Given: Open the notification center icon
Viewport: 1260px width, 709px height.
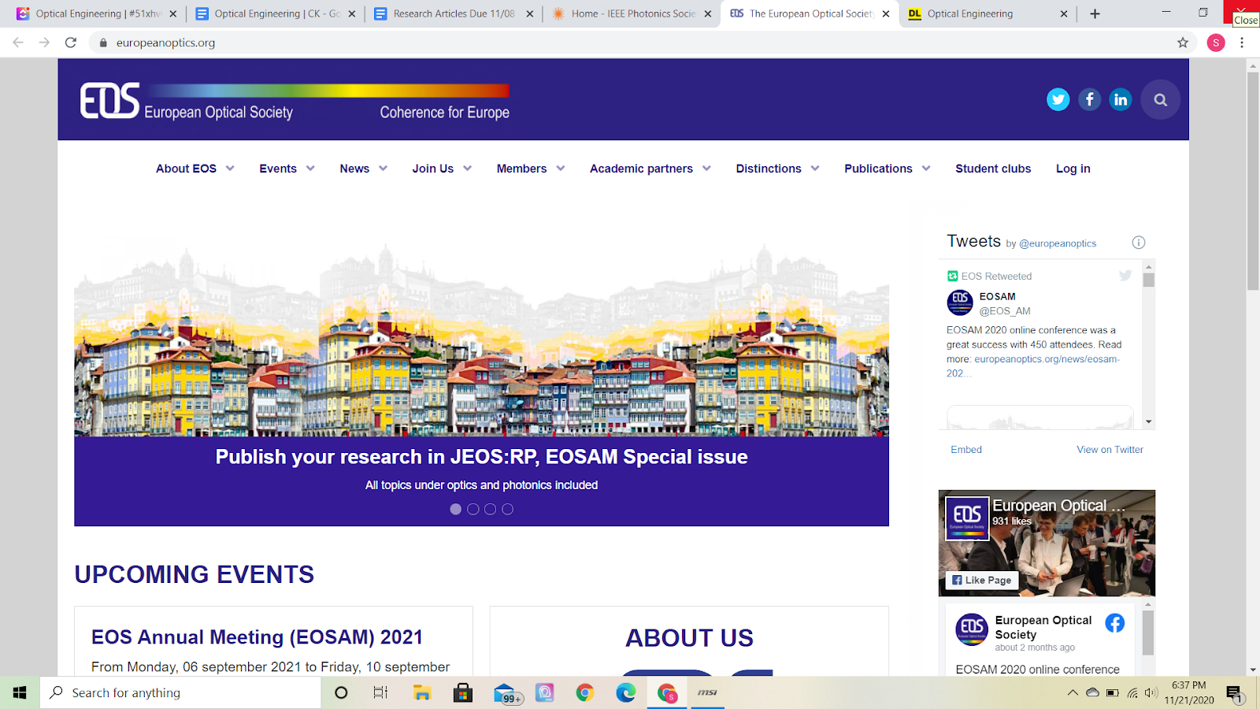Looking at the screenshot, I should click(1234, 693).
